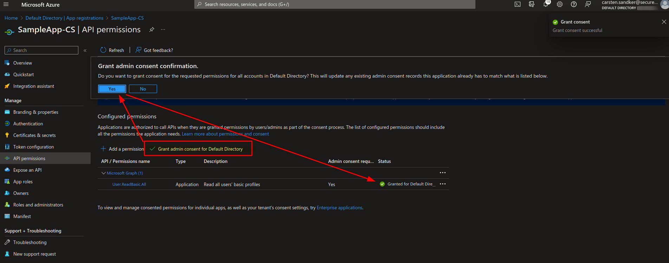Click Refresh in the command bar
Viewport: 669px width, 263px height.
point(112,50)
